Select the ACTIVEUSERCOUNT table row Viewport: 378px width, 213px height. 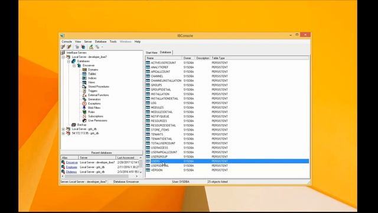coord(227,63)
